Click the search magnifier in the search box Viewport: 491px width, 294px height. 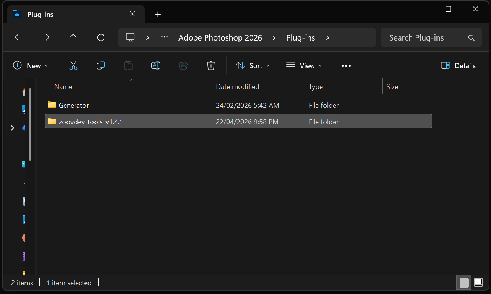tap(471, 37)
